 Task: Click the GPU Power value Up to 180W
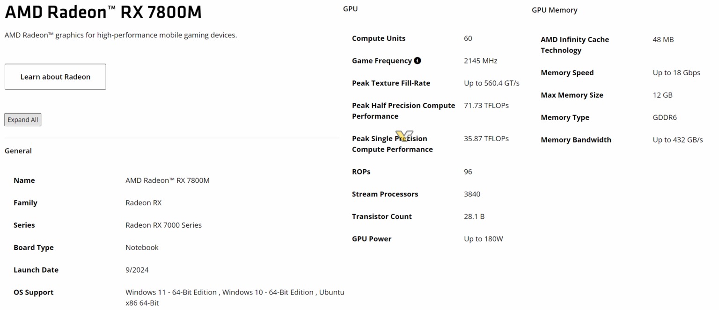tap(484, 239)
